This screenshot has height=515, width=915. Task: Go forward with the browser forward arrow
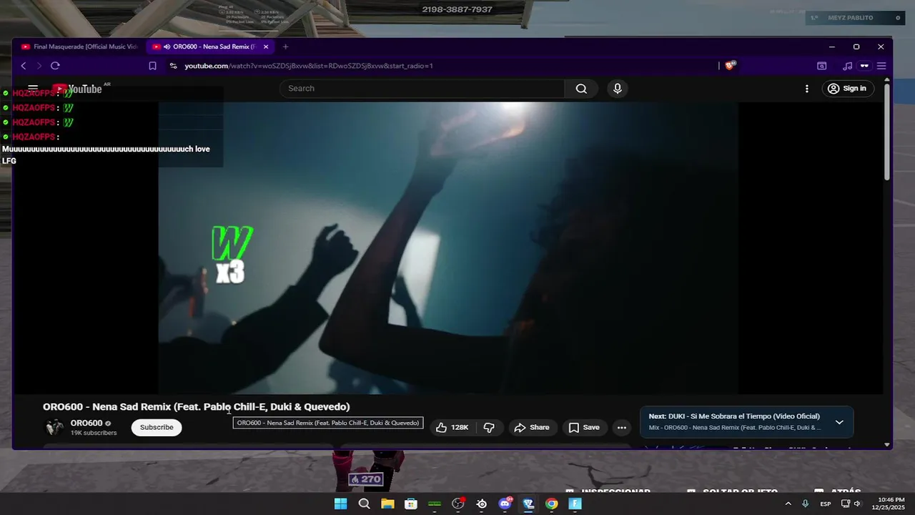39,66
